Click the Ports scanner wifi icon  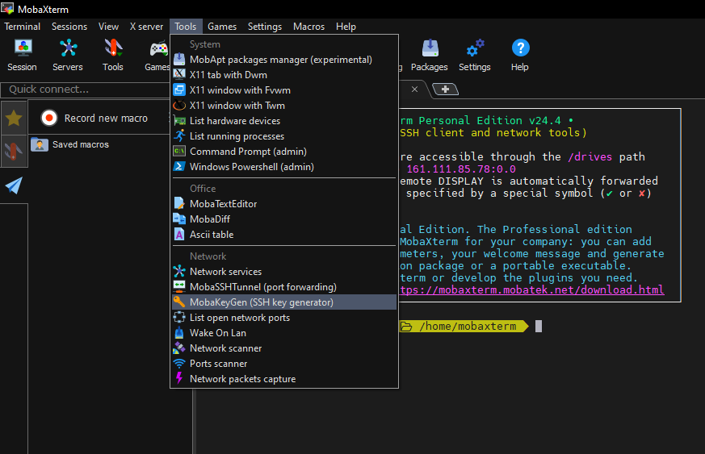[179, 364]
